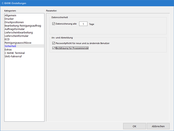Confirm settings with the OK button

pos(134,126)
